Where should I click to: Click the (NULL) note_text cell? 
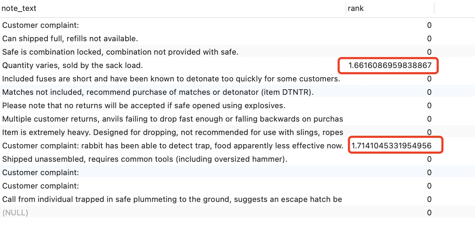pos(15,213)
